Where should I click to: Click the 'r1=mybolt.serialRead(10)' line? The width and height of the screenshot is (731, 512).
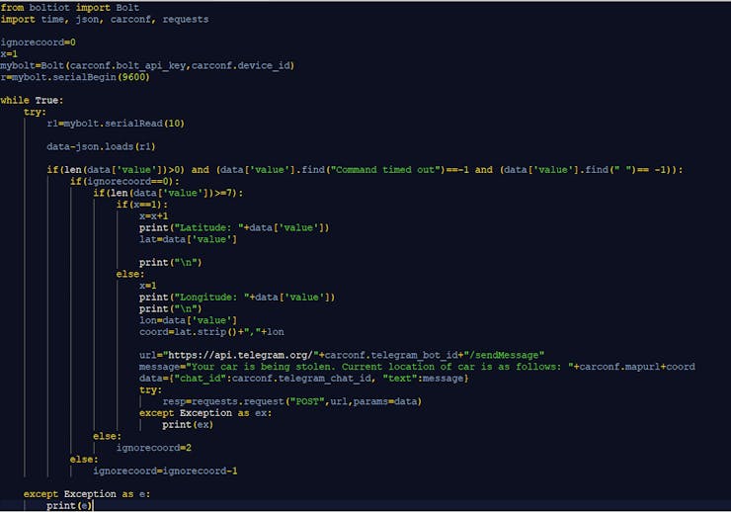pyautogui.click(x=116, y=124)
